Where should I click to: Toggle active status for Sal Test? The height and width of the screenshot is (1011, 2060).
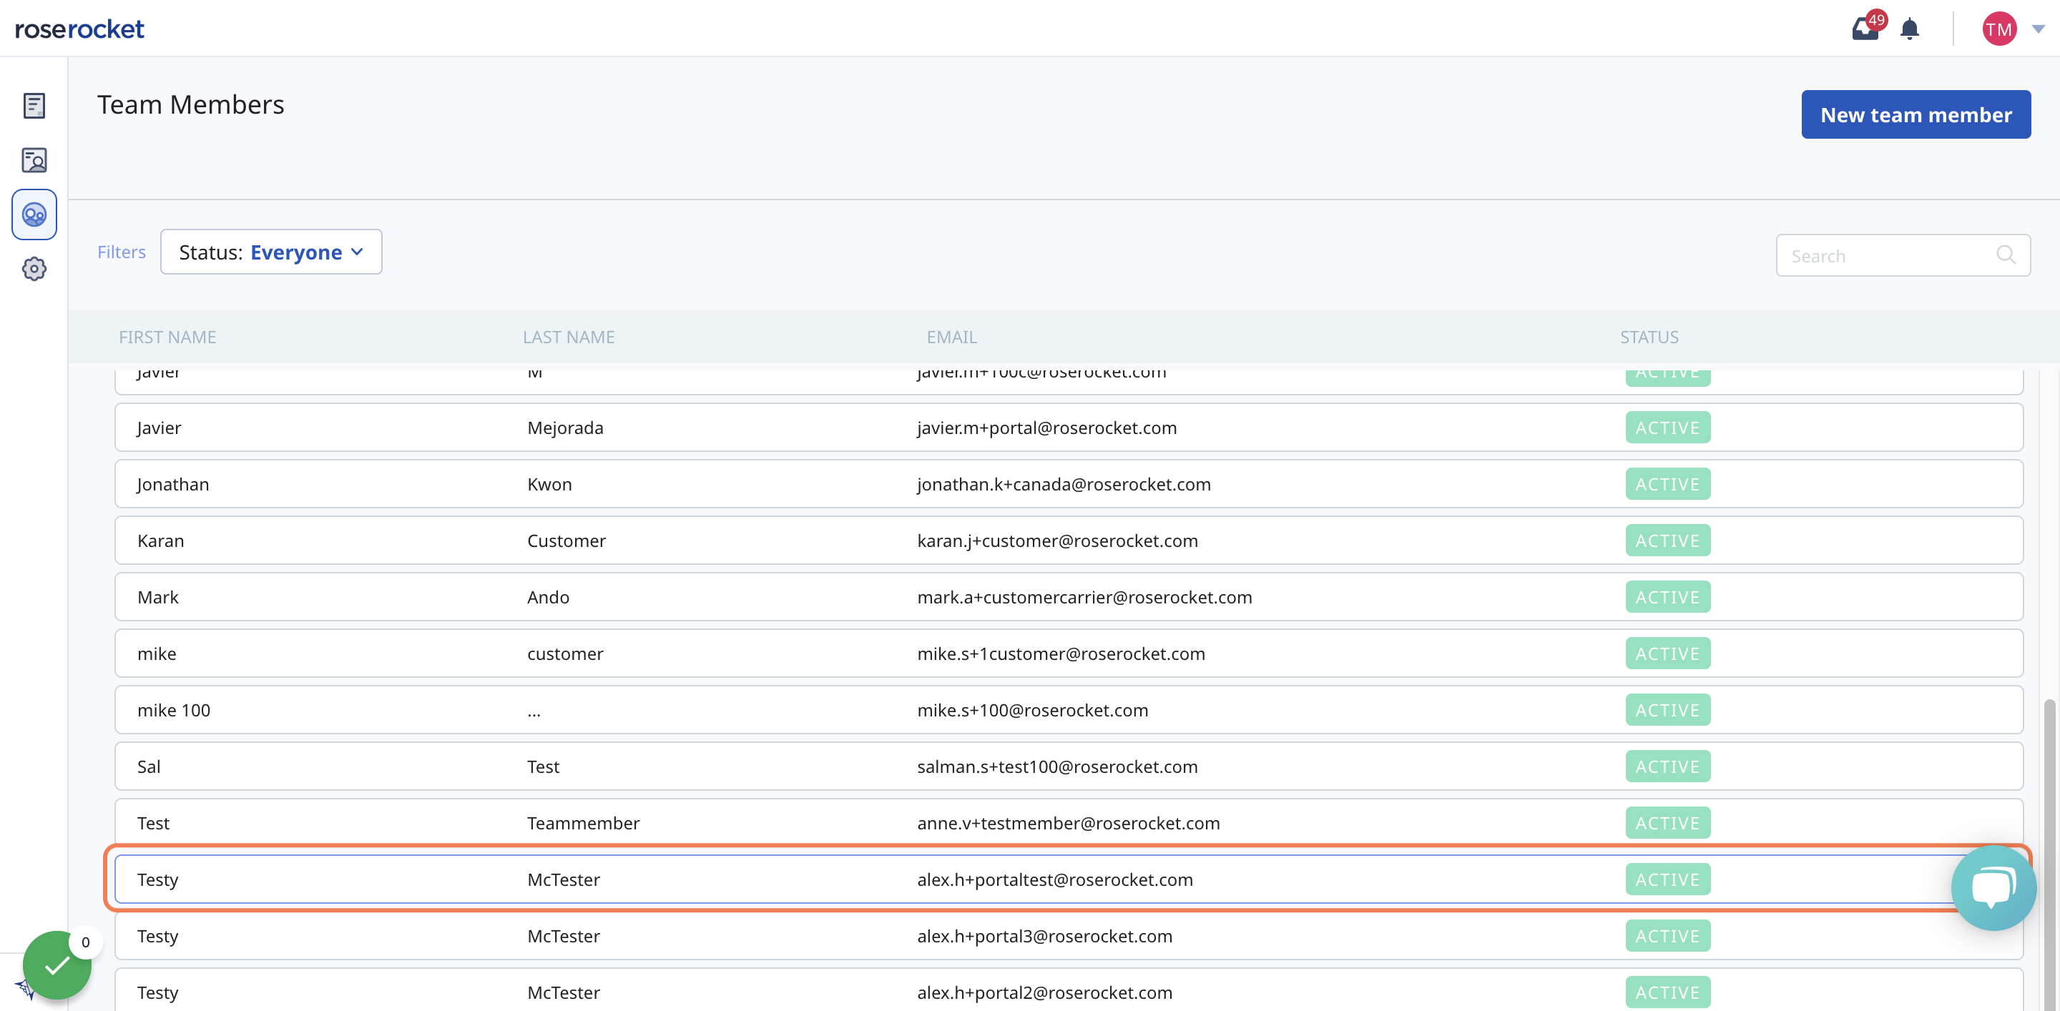(1666, 766)
